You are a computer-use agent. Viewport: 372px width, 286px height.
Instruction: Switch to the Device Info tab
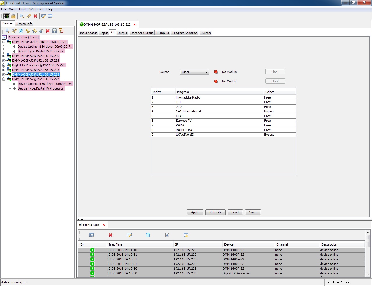point(24,24)
